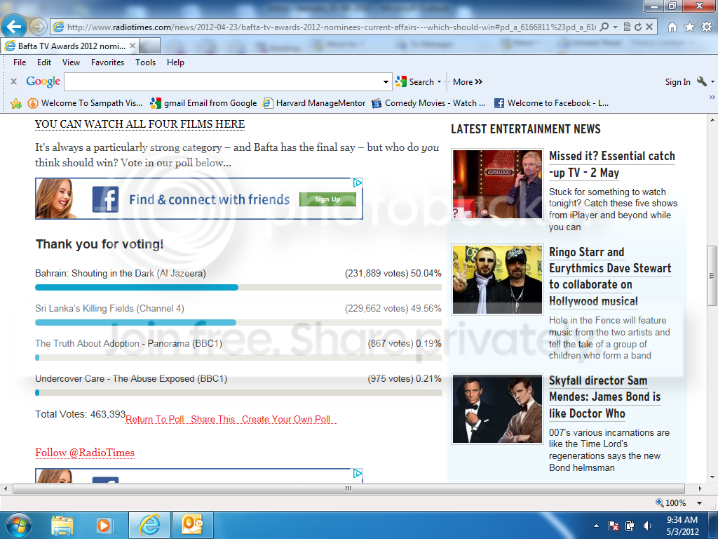718x539 pixels.
Task: Click the device tray icon beside the flag
Action: point(630,526)
